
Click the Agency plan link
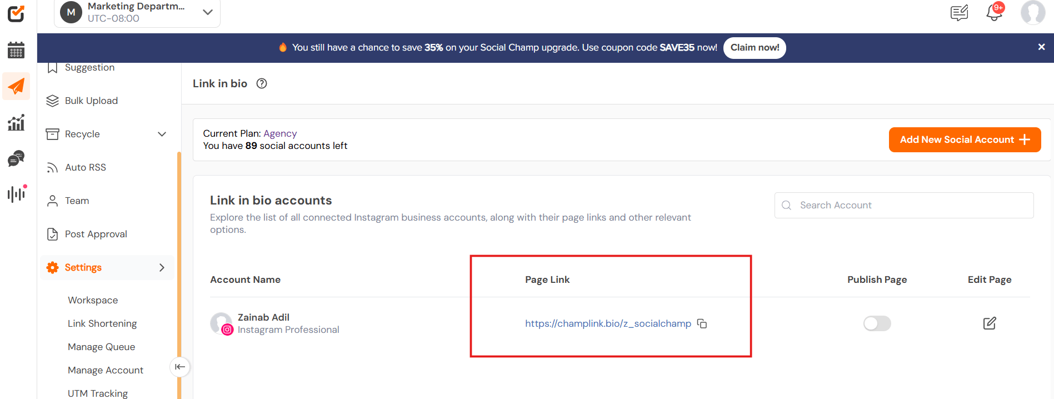click(x=280, y=133)
